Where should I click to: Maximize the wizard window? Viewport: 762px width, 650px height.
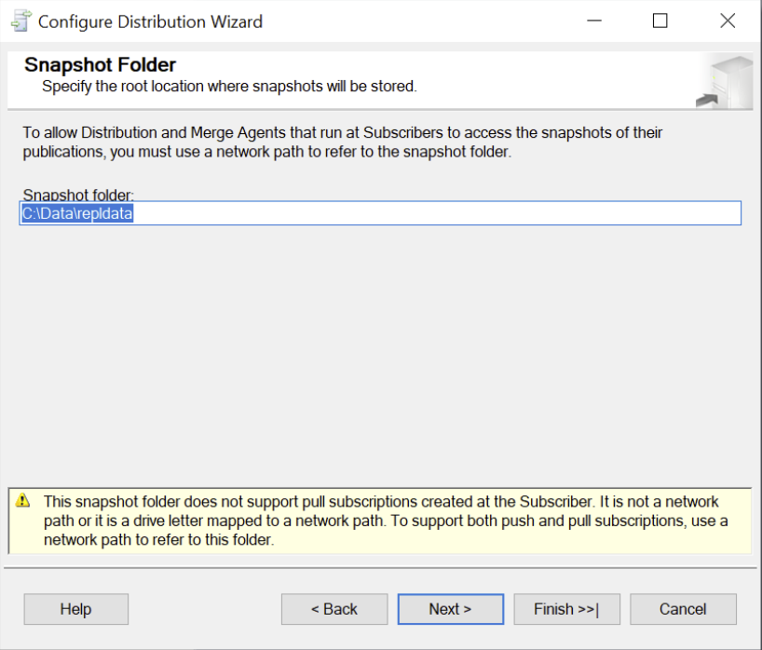coord(660,20)
